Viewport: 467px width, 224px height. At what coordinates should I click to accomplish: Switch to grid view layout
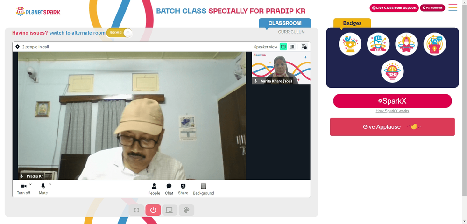[x=292, y=47]
